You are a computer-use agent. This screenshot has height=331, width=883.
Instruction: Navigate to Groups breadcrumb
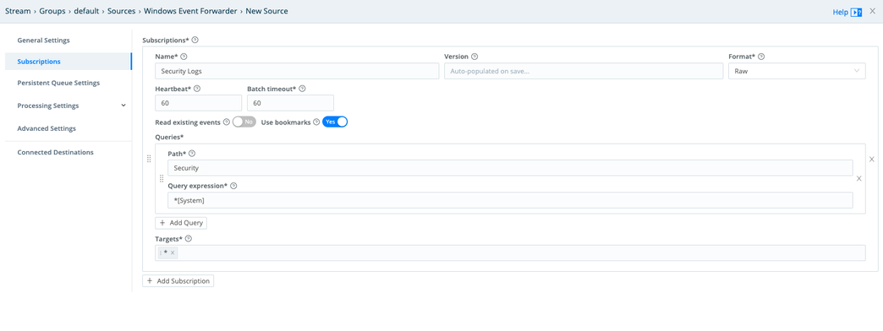52,11
